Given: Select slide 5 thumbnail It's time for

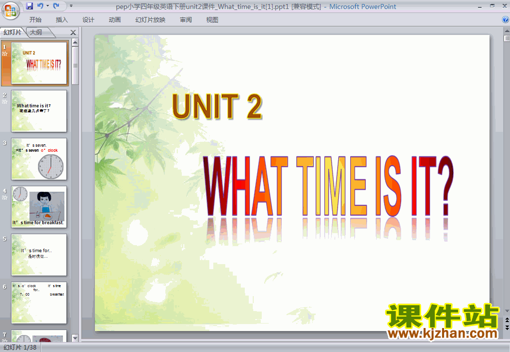Looking at the screenshot, I should tap(39, 255).
